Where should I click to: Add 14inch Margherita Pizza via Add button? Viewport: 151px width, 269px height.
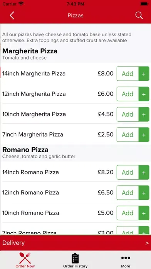[128, 74]
